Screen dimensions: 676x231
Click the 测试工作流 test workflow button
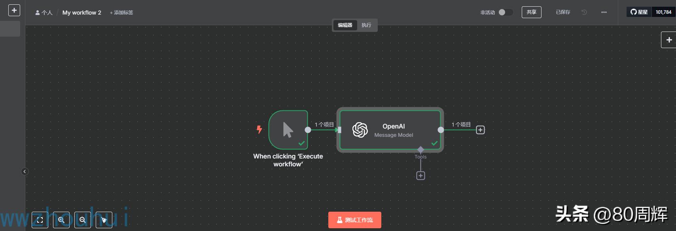pos(355,220)
